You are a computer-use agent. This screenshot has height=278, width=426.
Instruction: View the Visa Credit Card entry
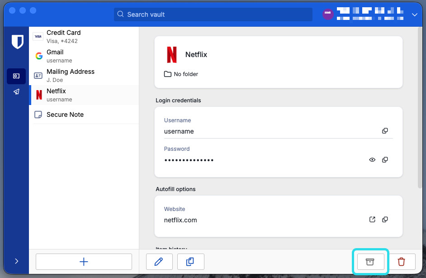pos(68,36)
